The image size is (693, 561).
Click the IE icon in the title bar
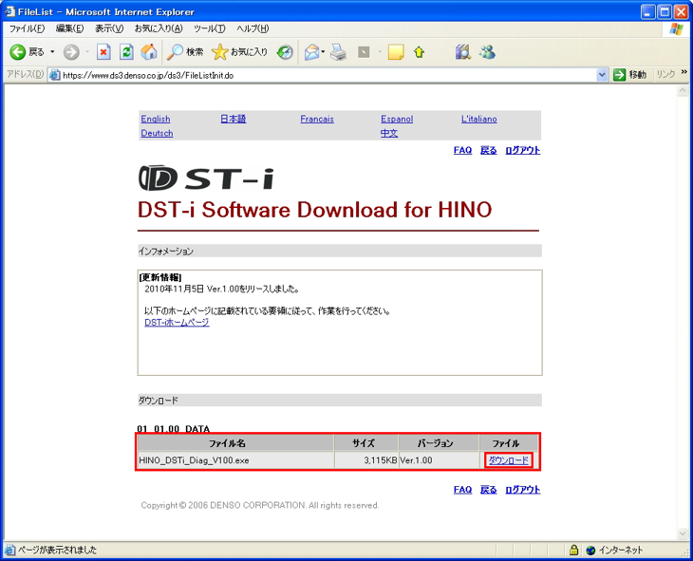click(x=9, y=11)
